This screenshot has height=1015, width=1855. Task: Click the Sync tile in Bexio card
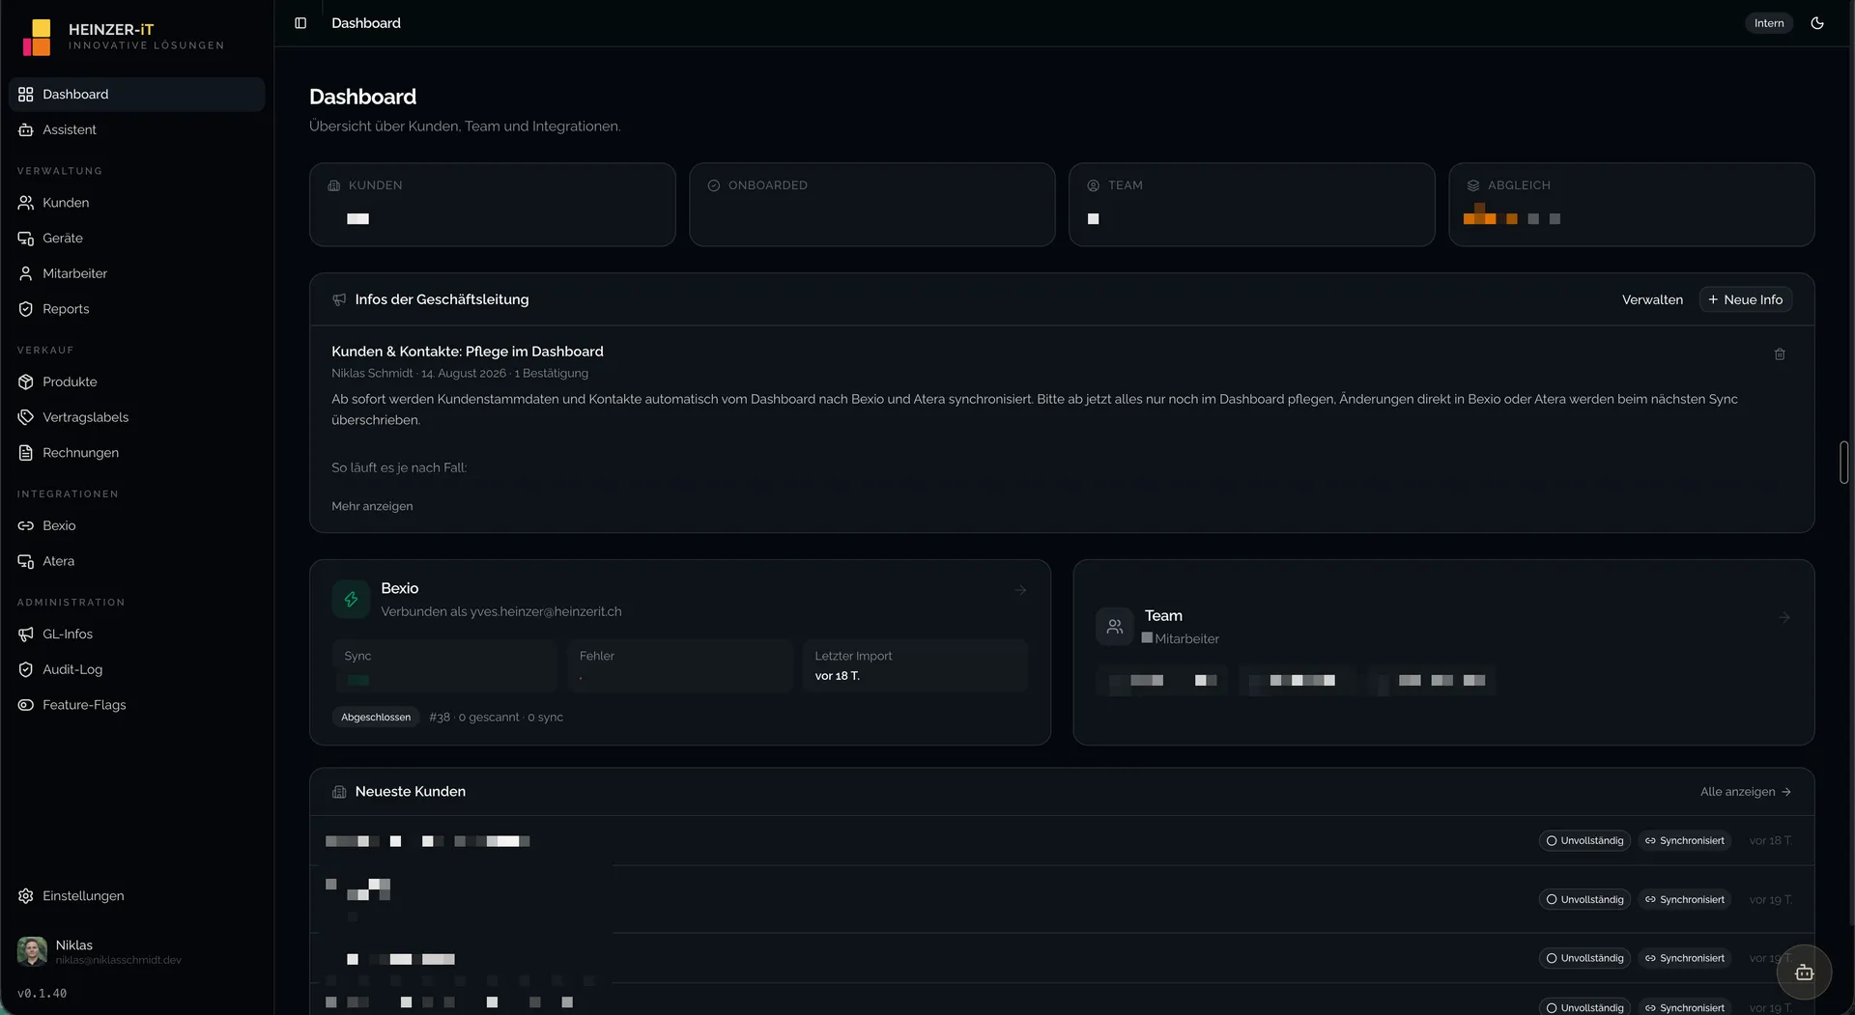[x=444, y=665]
